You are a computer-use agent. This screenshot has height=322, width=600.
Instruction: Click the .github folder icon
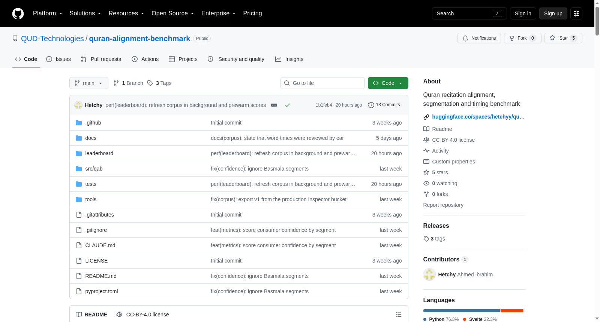point(79,123)
